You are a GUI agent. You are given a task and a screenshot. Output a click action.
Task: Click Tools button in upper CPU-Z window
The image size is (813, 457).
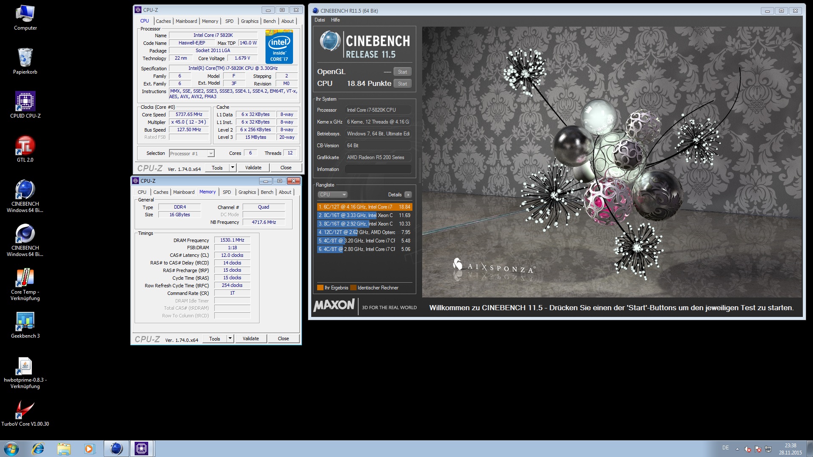pos(217,168)
